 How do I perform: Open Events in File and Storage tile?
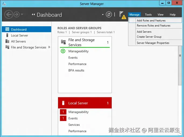tap(73, 58)
